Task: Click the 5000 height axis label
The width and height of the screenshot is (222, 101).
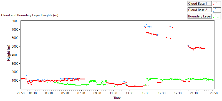Action: [15, 46]
